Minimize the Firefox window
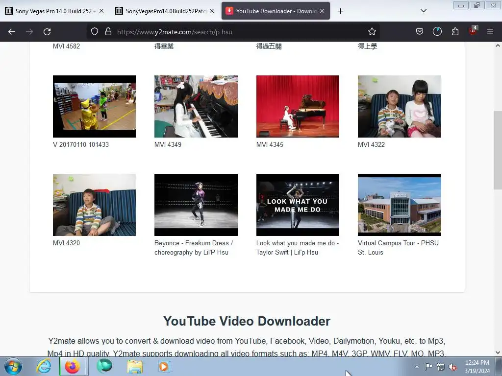502x376 pixels. click(x=461, y=5)
